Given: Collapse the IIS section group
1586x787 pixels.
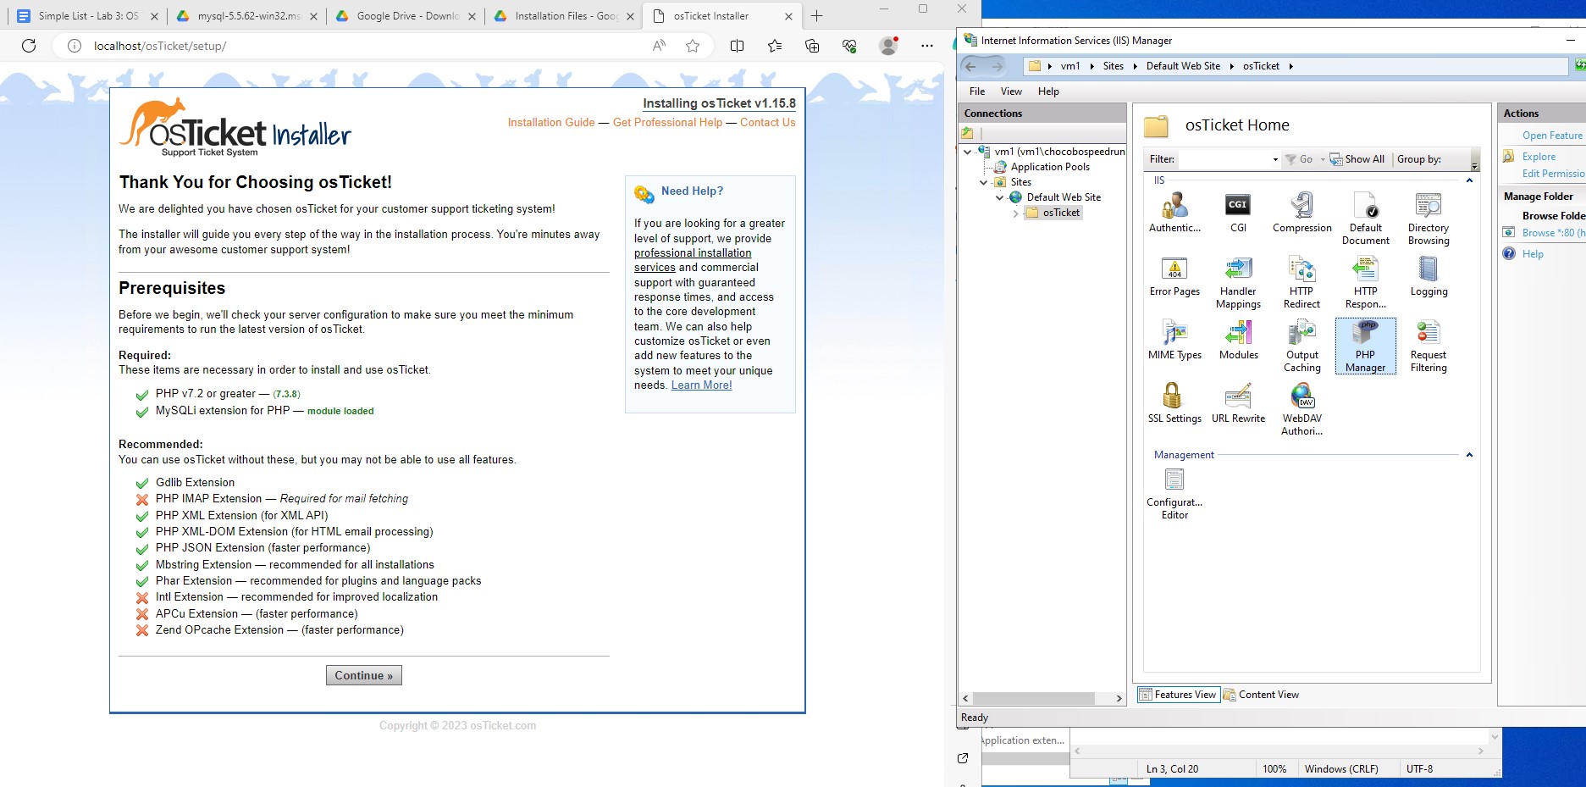Looking at the screenshot, I should (x=1469, y=180).
